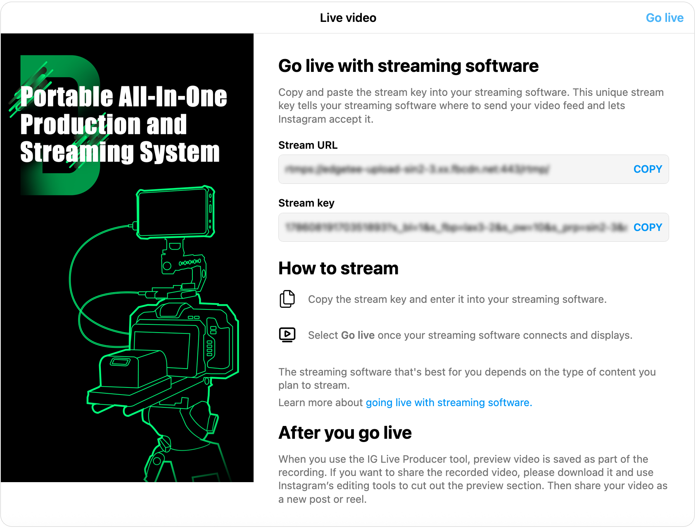The height and width of the screenshot is (528, 698).
Task: Click the How to stream heading
Action: (339, 269)
